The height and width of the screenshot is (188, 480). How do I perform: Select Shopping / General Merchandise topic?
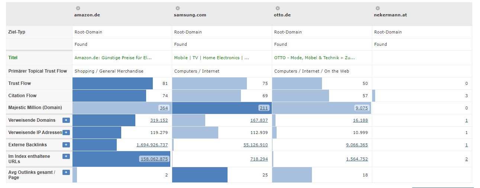point(109,71)
